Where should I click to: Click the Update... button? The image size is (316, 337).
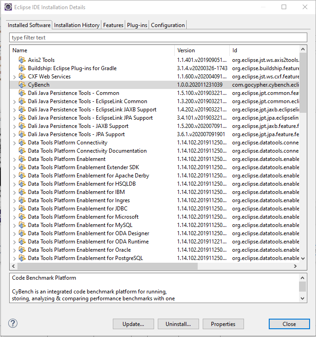[133, 324]
